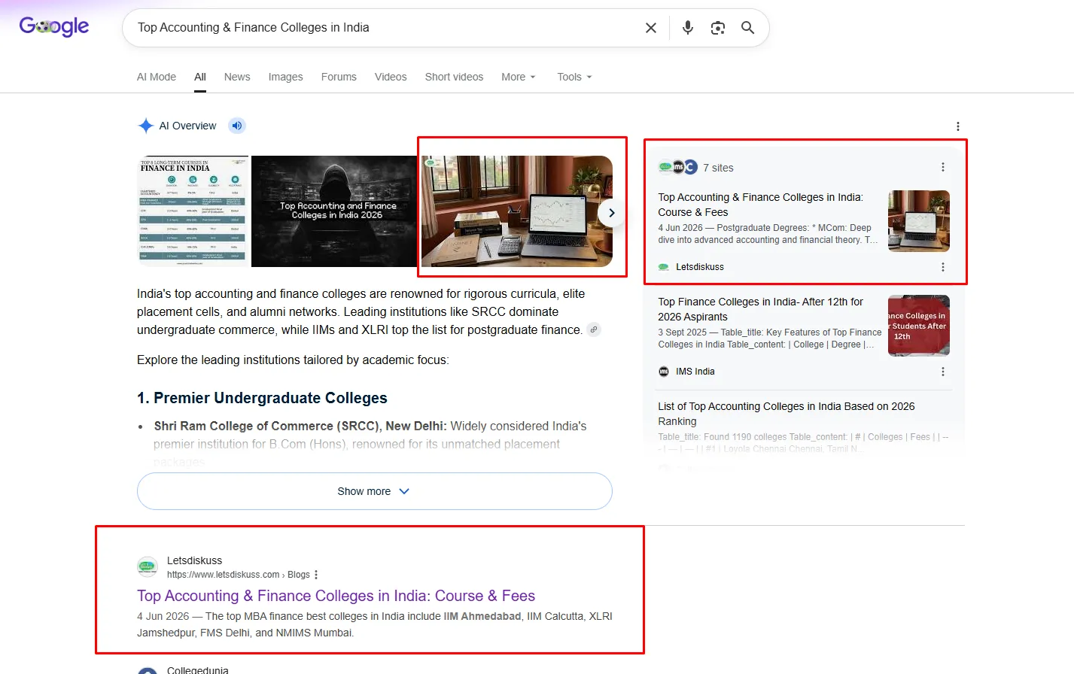Click Letsdiskuss favicon in organic result
Image resolution: width=1074 pixels, height=674 pixels.
[148, 567]
